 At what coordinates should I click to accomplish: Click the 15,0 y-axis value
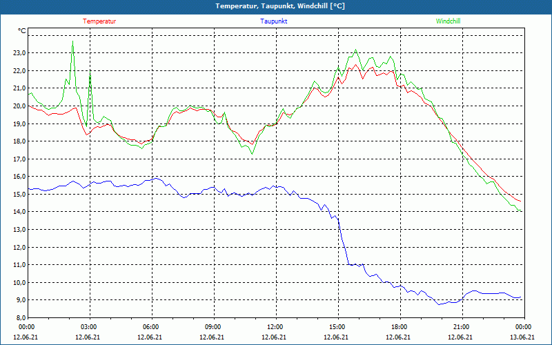pyautogui.click(x=19, y=195)
